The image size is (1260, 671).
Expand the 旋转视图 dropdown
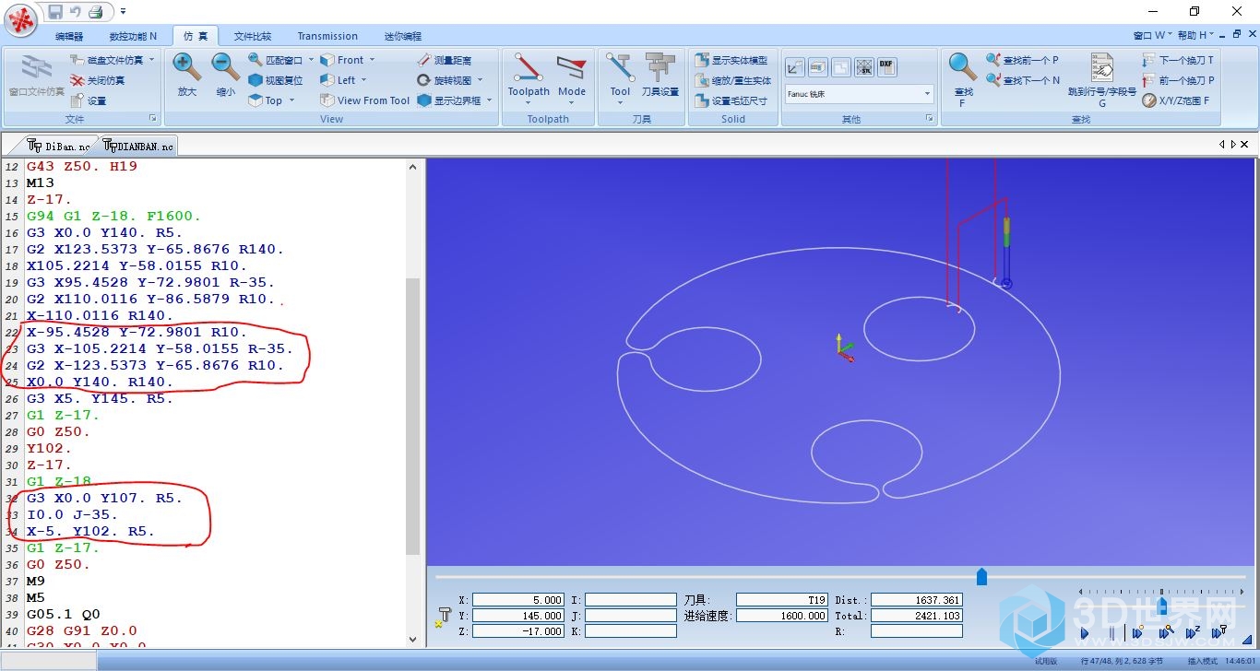pos(480,80)
